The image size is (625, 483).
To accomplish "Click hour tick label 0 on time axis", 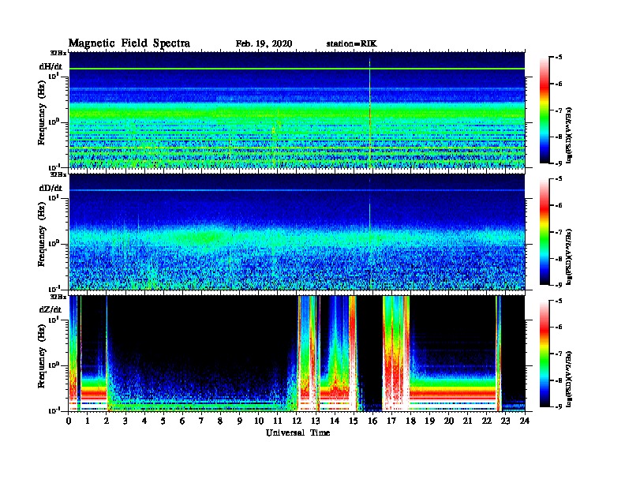I will click(x=69, y=421).
